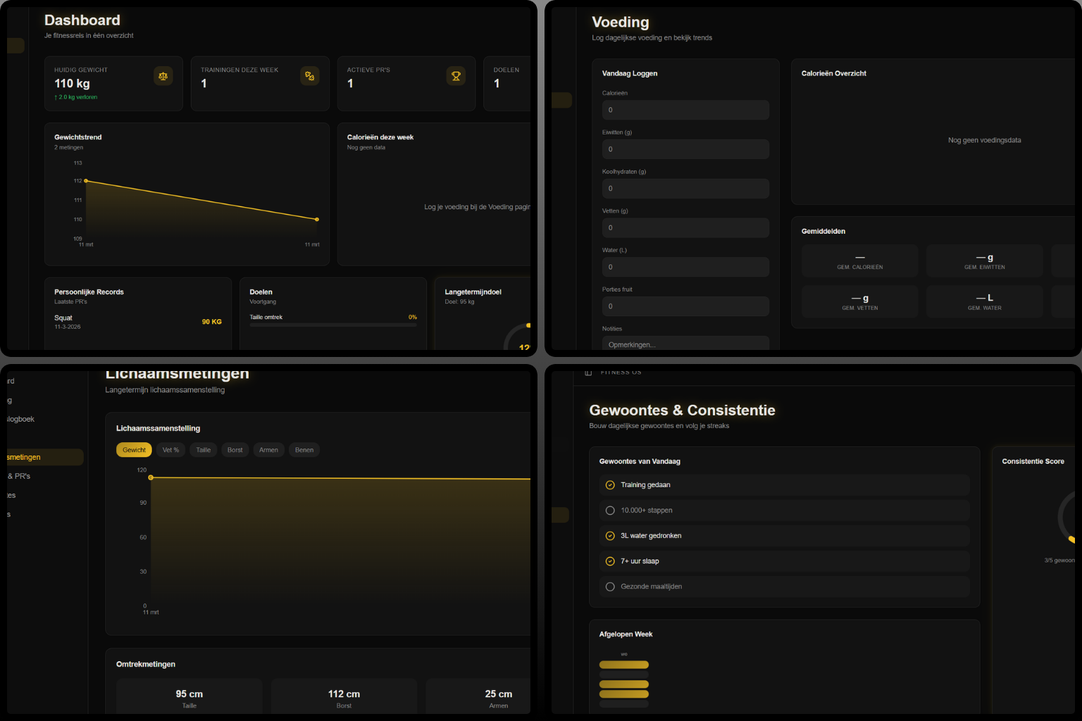This screenshot has width=1082, height=721.
Task: Click the "3/5 gewoon" score text
Action: point(1059,560)
